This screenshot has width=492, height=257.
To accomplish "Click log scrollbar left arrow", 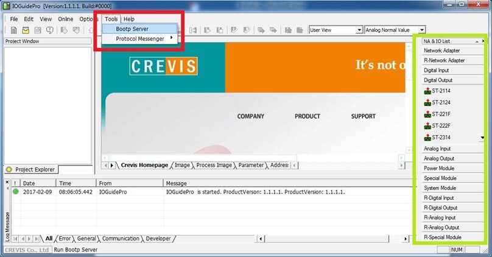I will [261, 239].
